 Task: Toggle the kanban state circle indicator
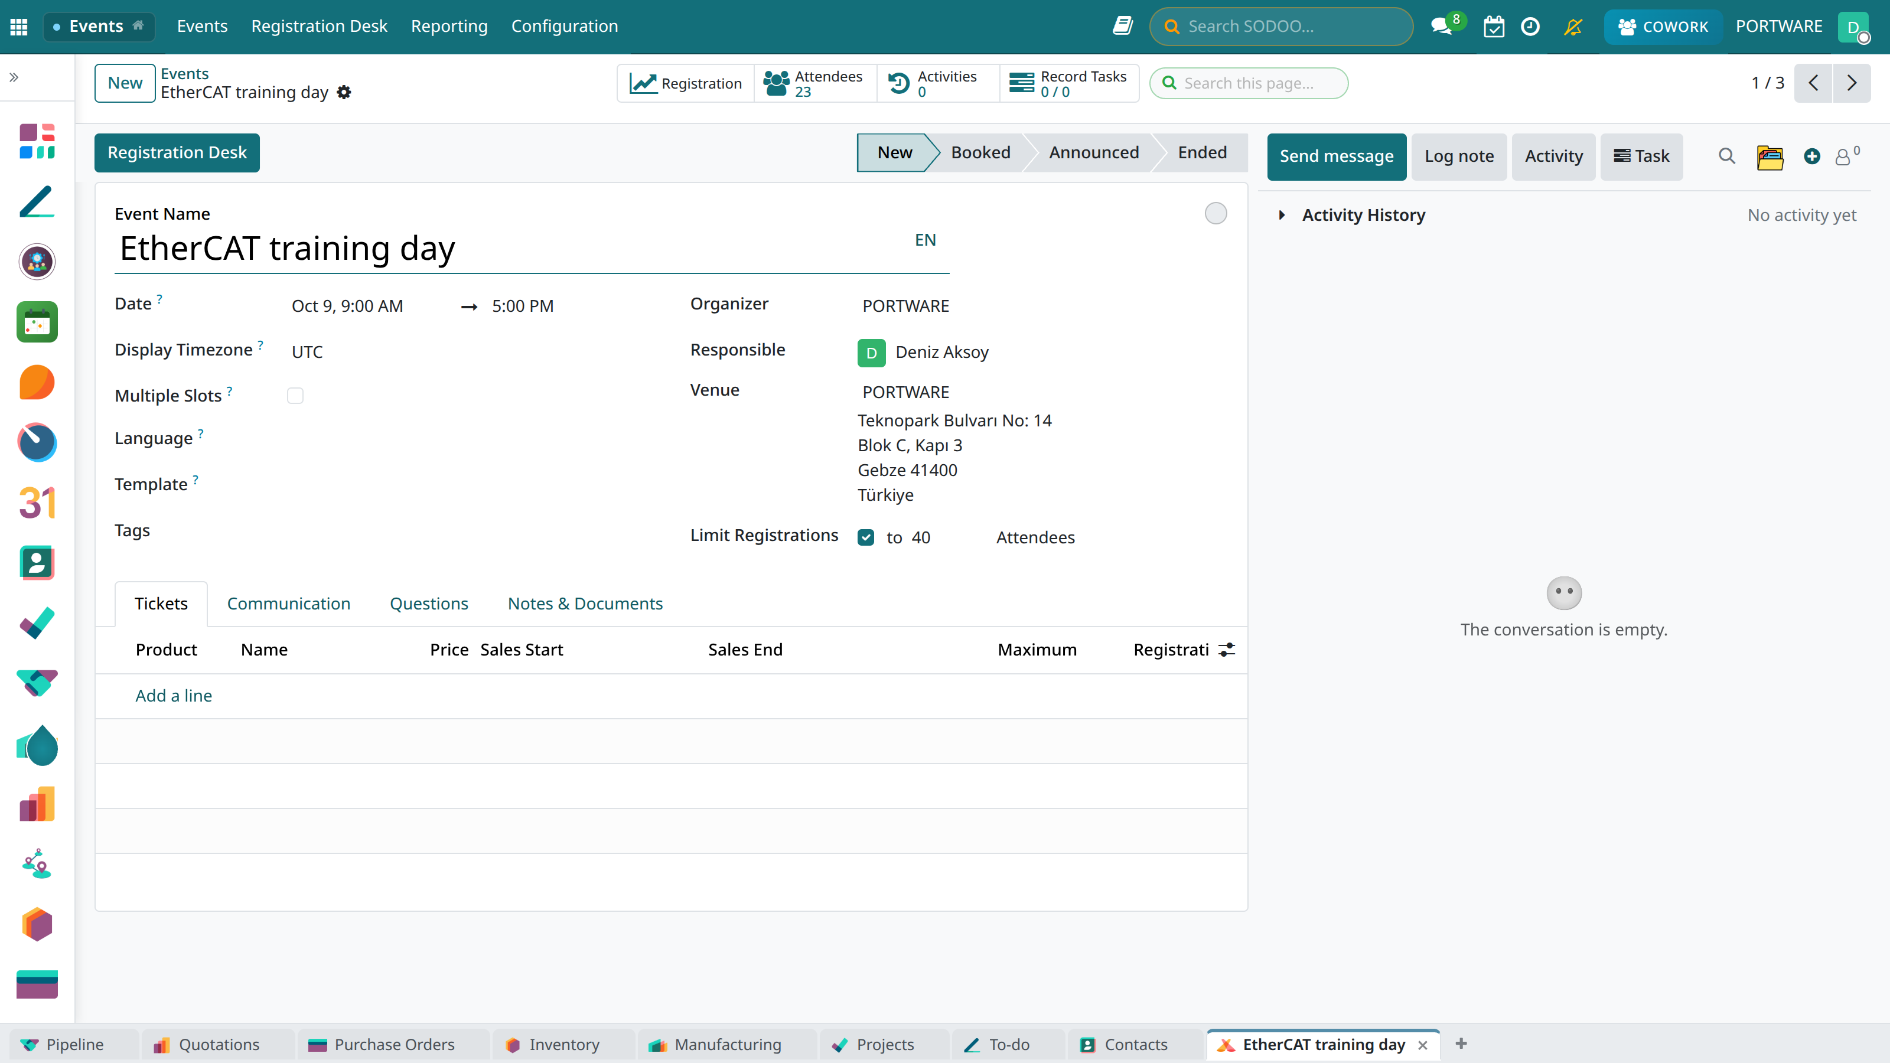click(x=1216, y=213)
